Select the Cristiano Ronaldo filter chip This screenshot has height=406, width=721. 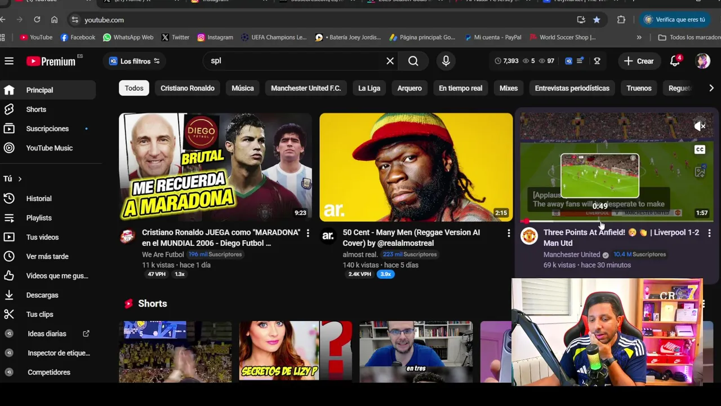click(x=188, y=88)
